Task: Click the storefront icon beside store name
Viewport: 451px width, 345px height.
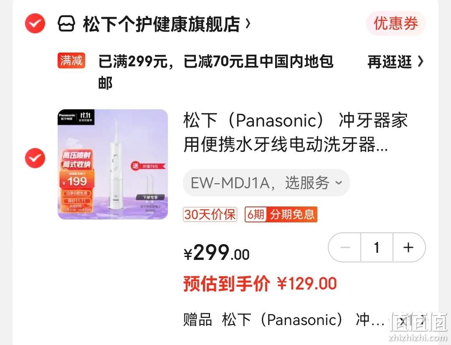Action: click(66, 23)
